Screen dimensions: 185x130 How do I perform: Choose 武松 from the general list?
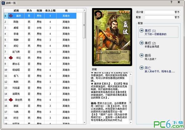point(16,46)
